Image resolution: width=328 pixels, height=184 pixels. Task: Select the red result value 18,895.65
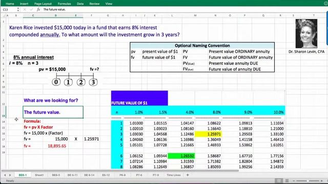point(57,146)
